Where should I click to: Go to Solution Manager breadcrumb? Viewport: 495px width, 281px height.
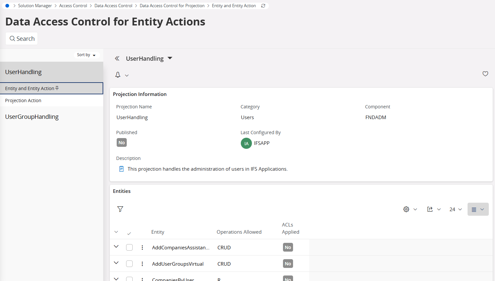click(x=35, y=6)
